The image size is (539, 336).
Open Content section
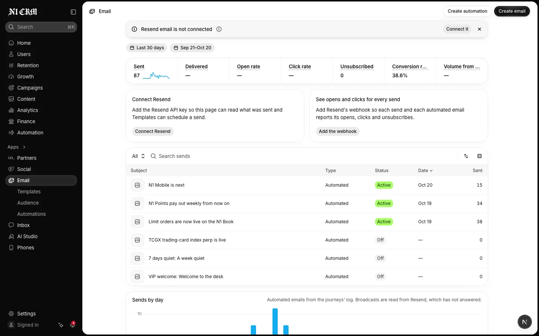[x=41, y=99]
